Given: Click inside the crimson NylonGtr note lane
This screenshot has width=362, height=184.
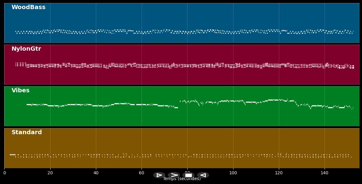Looking at the screenshot, I should pos(183,76).
